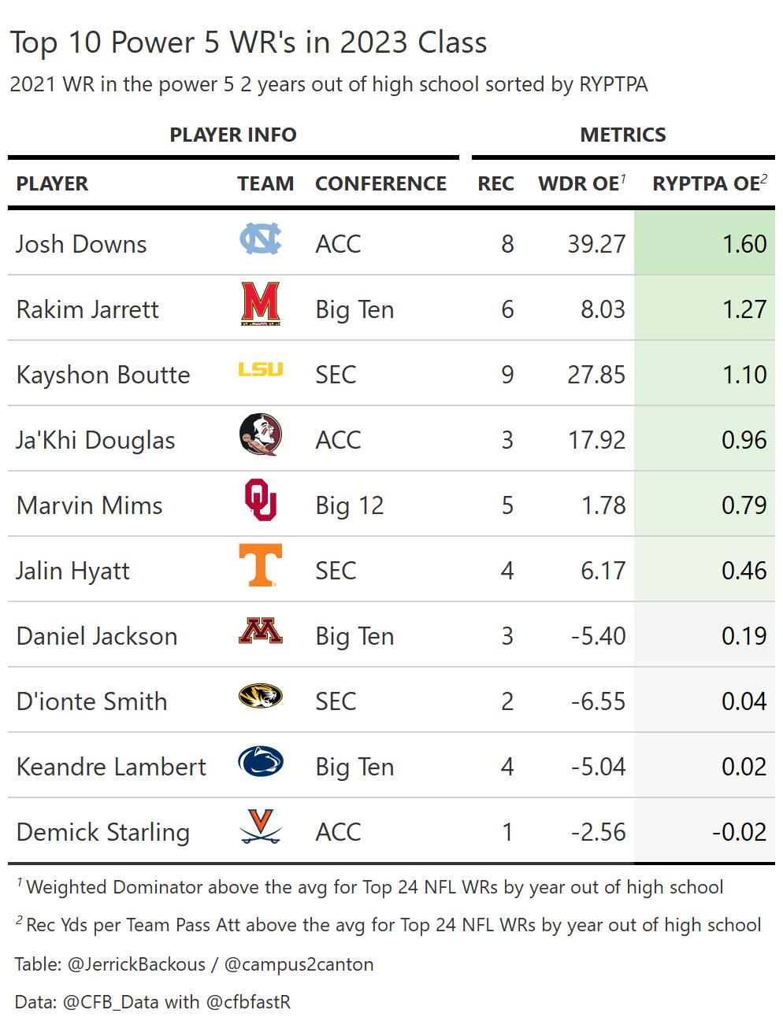Click the Minnesota M logo
This screenshot has height=1032, width=783.
(261, 631)
